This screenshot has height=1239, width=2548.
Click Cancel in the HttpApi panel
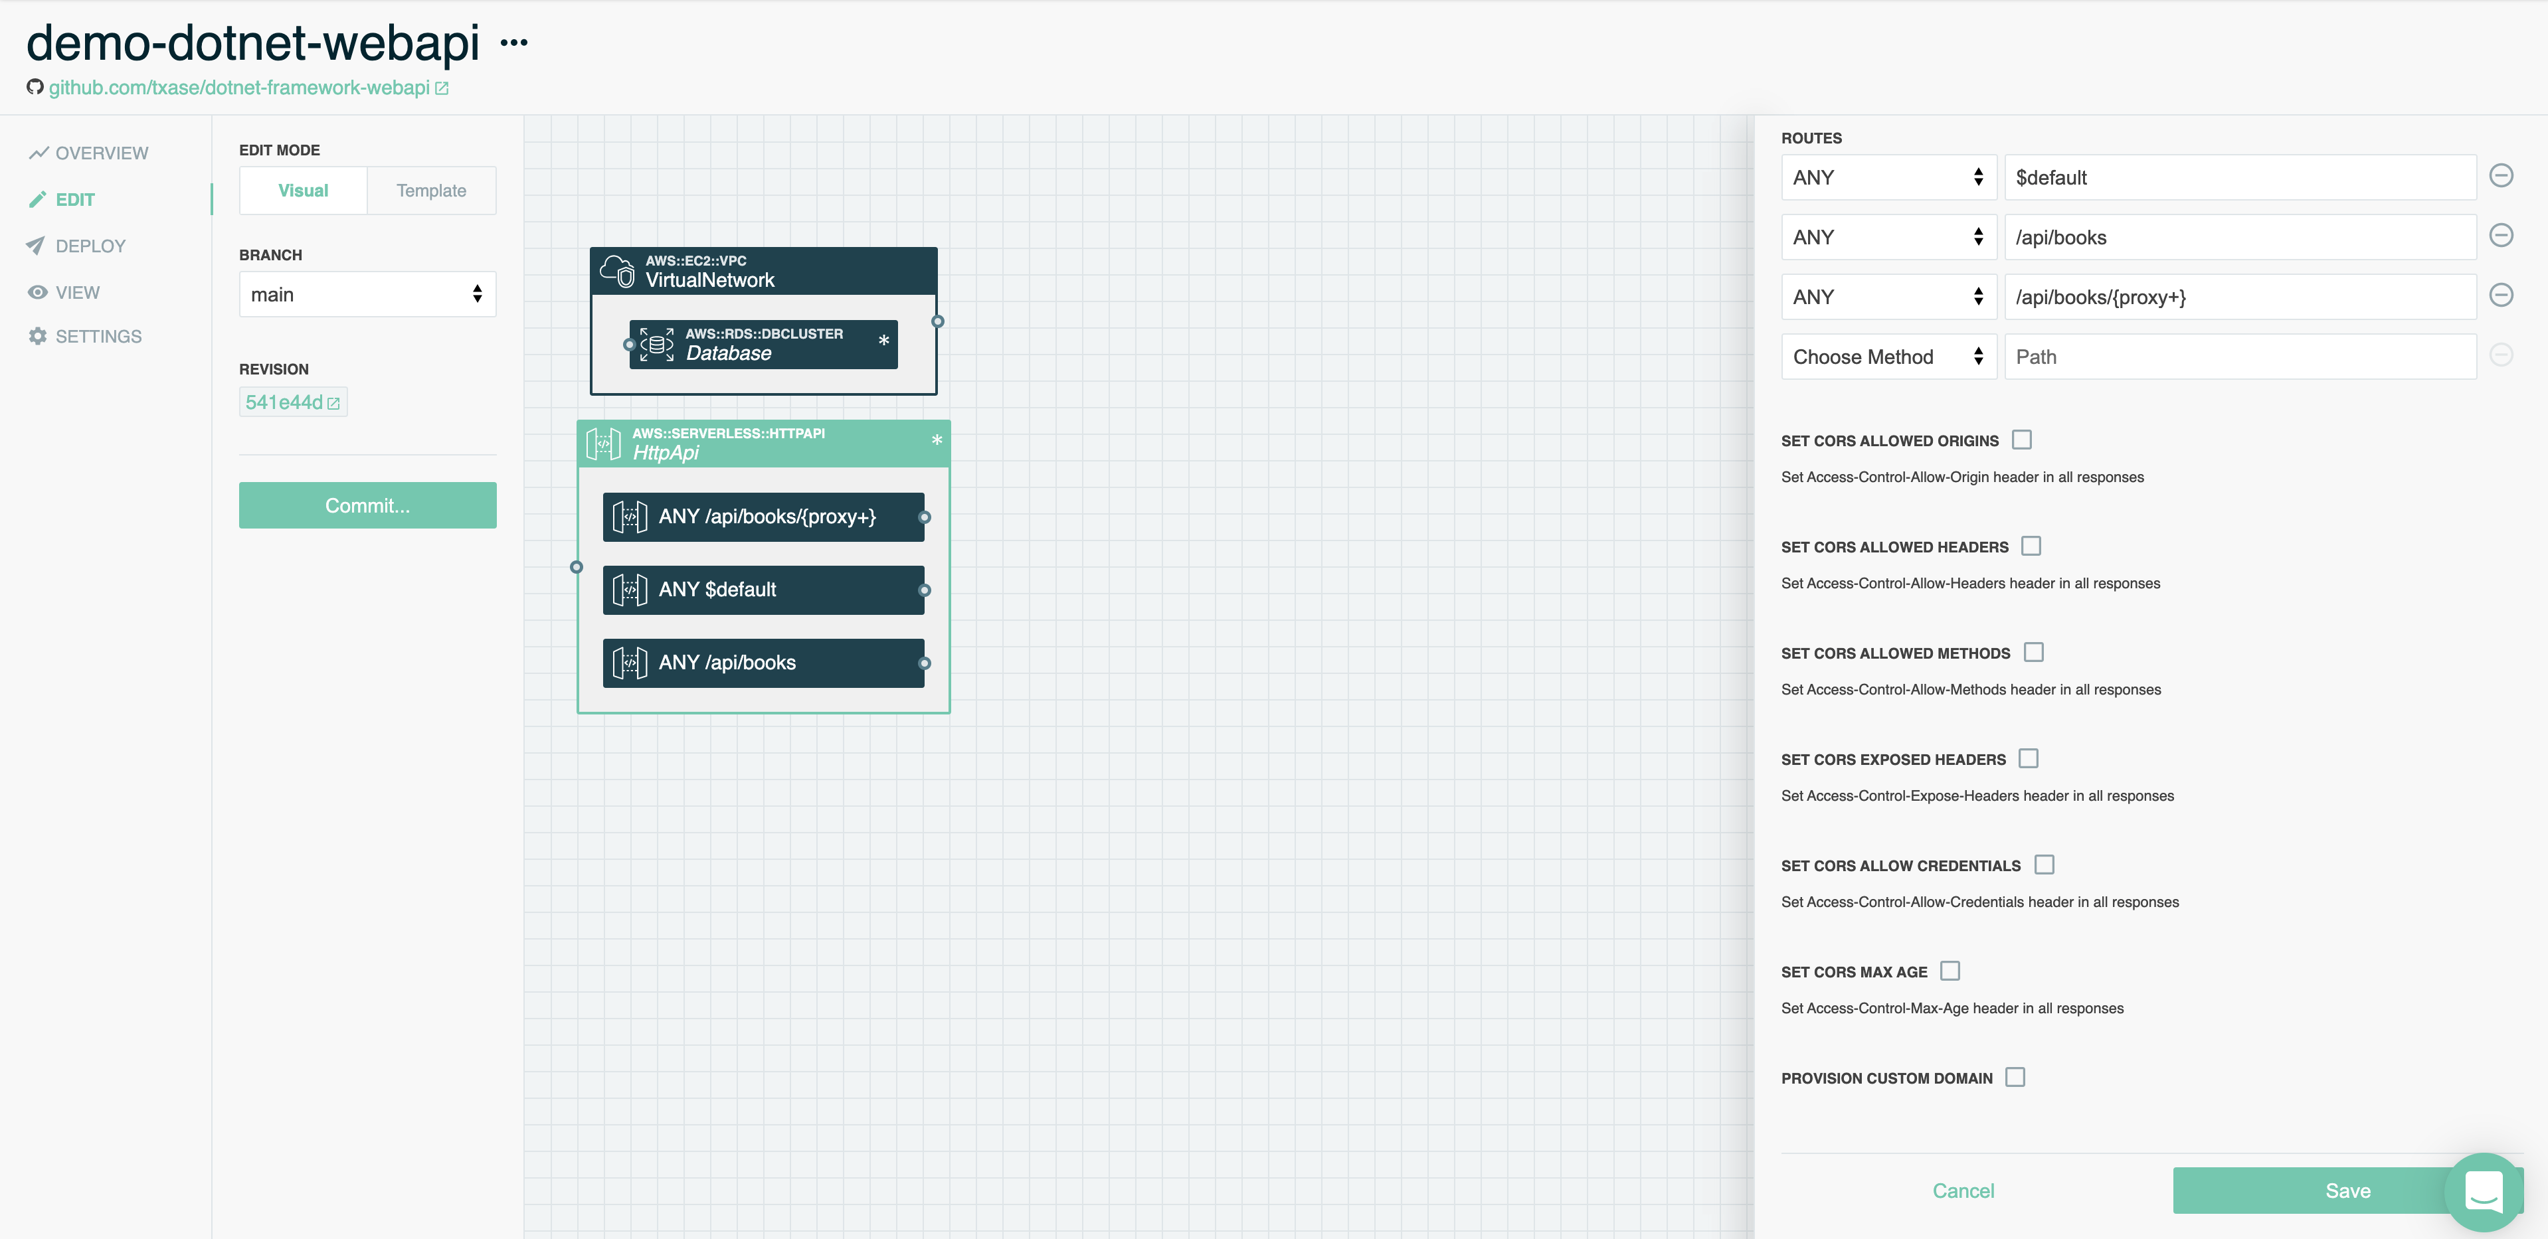(1962, 1191)
